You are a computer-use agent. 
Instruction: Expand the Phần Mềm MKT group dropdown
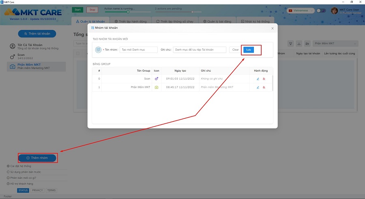click(x=336, y=44)
